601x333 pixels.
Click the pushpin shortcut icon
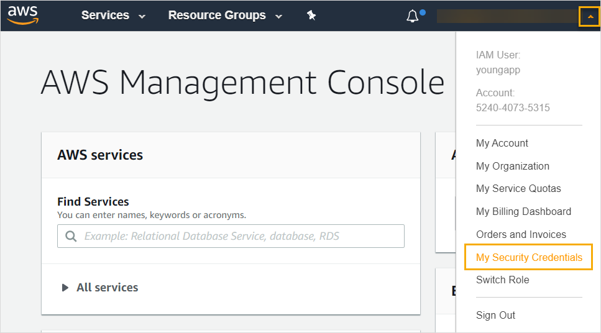point(311,16)
